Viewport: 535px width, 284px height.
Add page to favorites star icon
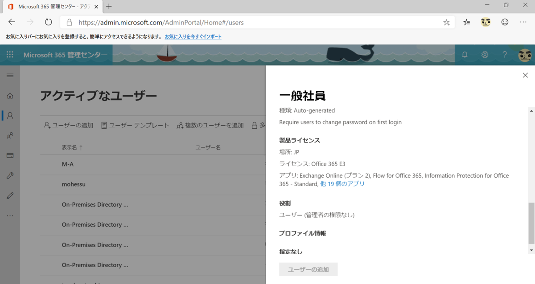coord(446,22)
